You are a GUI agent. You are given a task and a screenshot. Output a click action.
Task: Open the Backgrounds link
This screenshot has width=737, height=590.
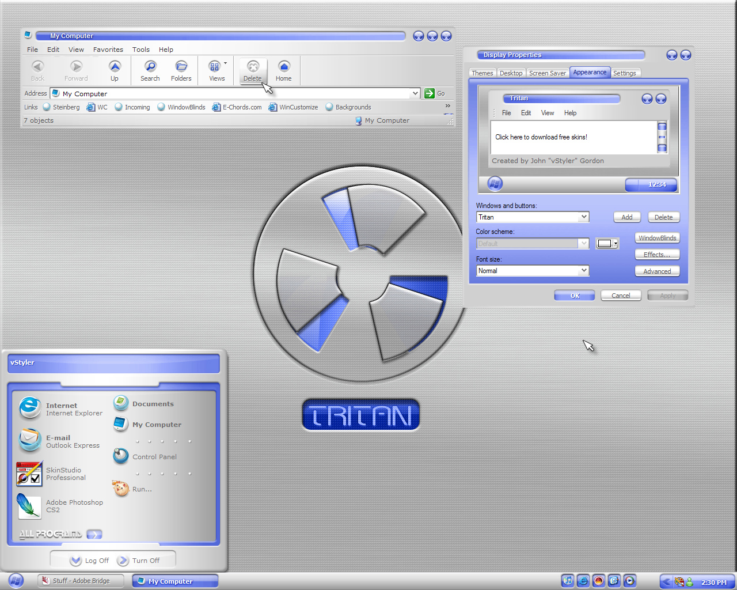348,107
